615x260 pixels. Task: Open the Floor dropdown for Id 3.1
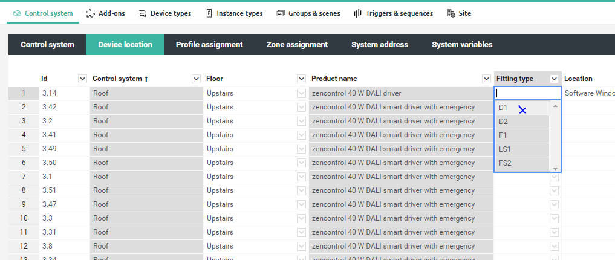point(301,177)
